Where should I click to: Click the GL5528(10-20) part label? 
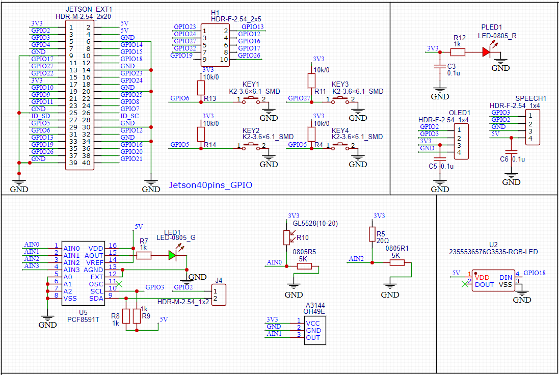coord(315,224)
